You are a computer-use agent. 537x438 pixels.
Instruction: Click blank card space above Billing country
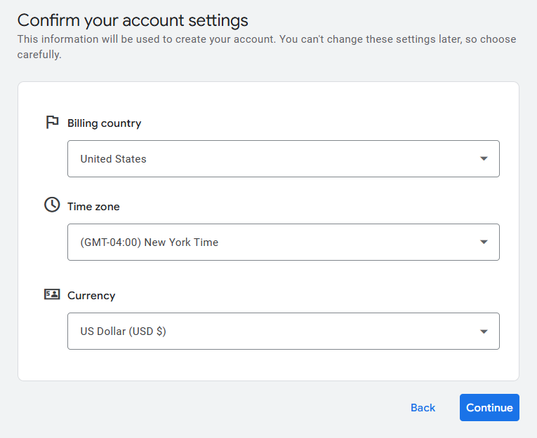(x=267, y=98)
